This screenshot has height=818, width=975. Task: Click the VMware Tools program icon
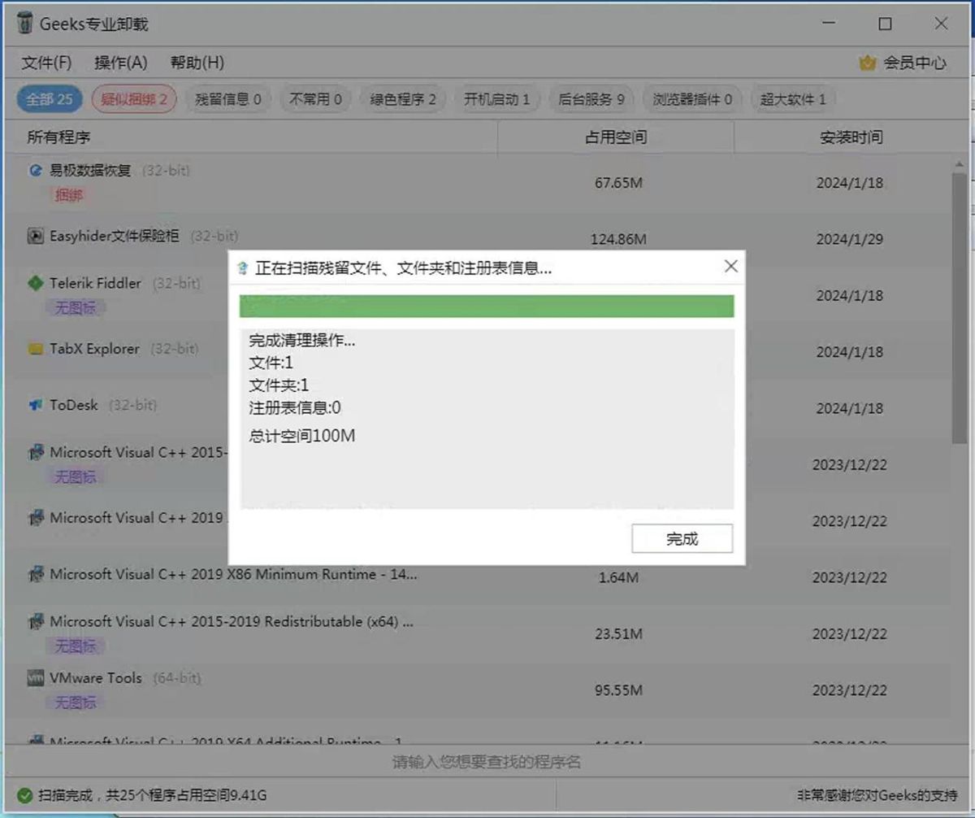coord(35,678)
